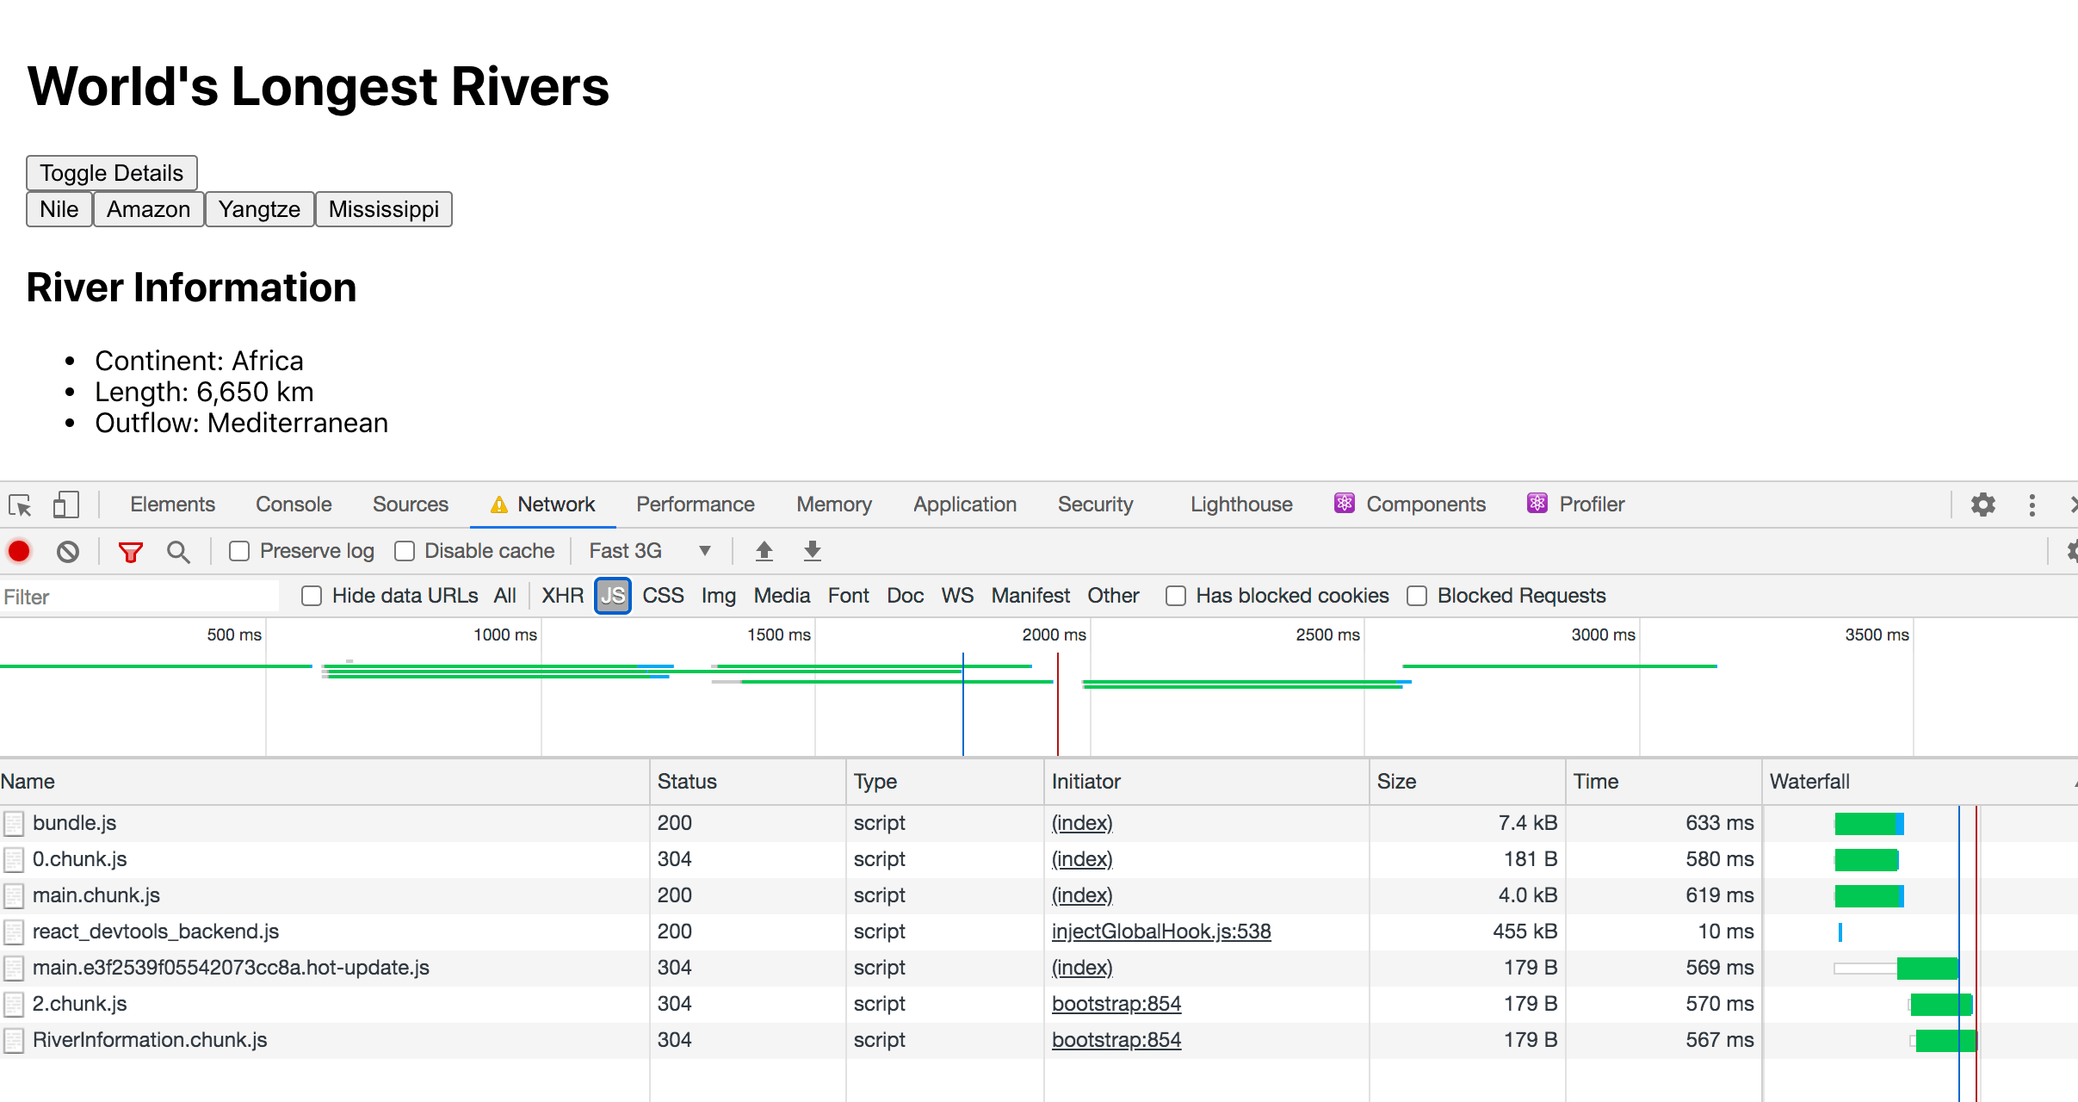Click the network Filter text field
Image resolution: width=2078 pixels, height=1102 pixels.
coord(139,596)
